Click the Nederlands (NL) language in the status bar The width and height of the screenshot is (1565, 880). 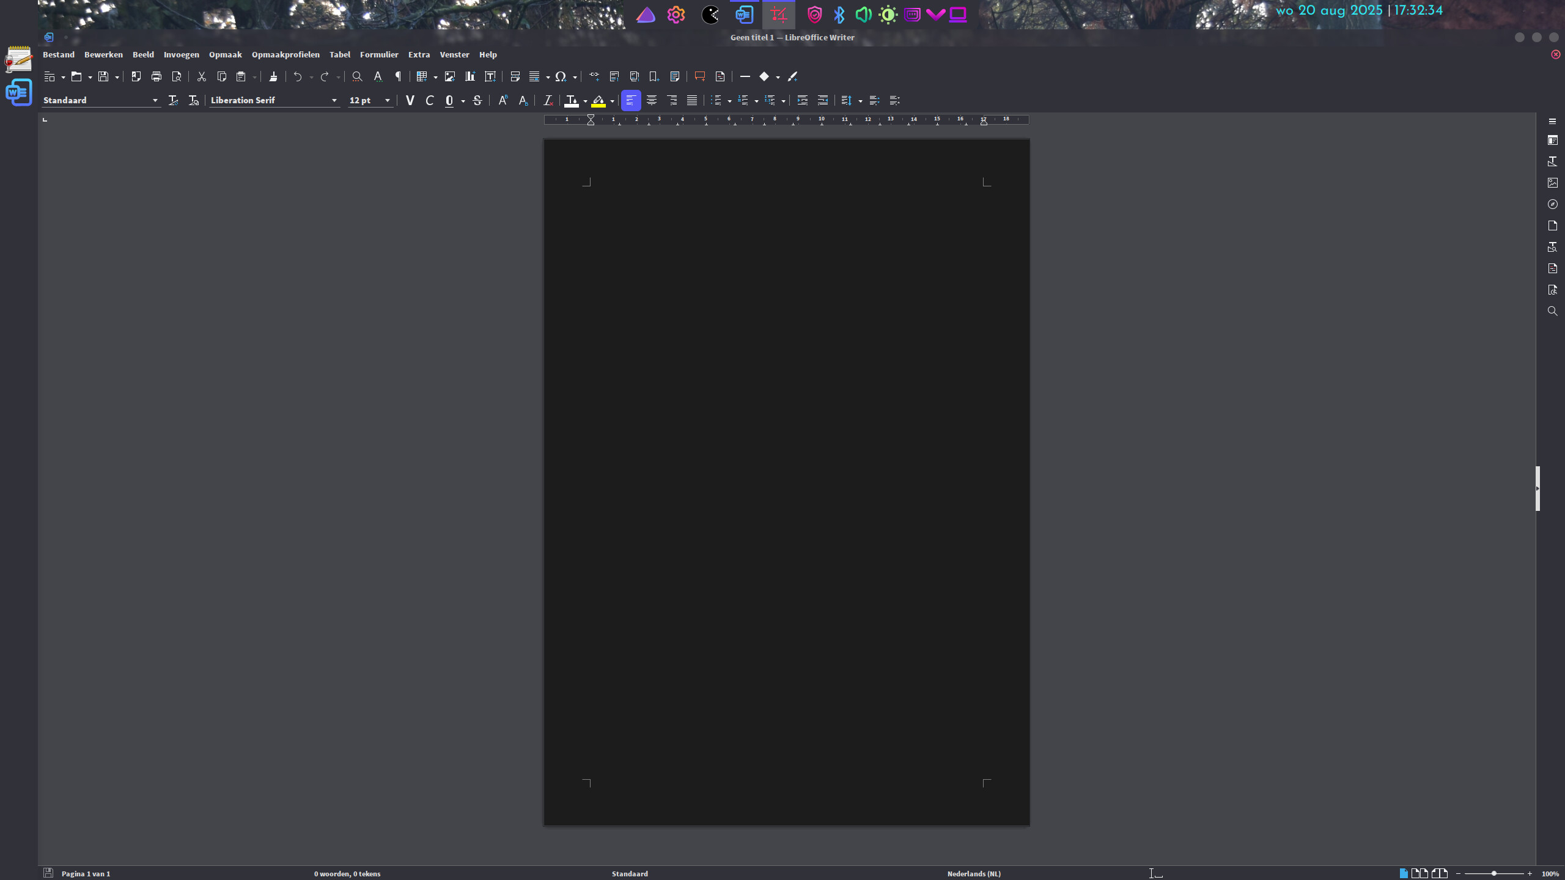coord(974,873)
